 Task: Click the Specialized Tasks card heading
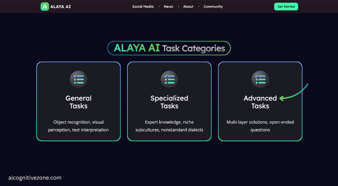169,102
